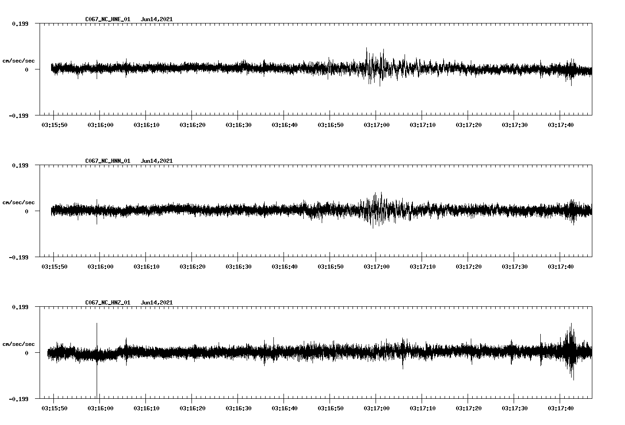This screenshot has width=625, height=425.
Task: Click the 03:16:50 time label under HNZ plot
Action: (x=330, y=408)
